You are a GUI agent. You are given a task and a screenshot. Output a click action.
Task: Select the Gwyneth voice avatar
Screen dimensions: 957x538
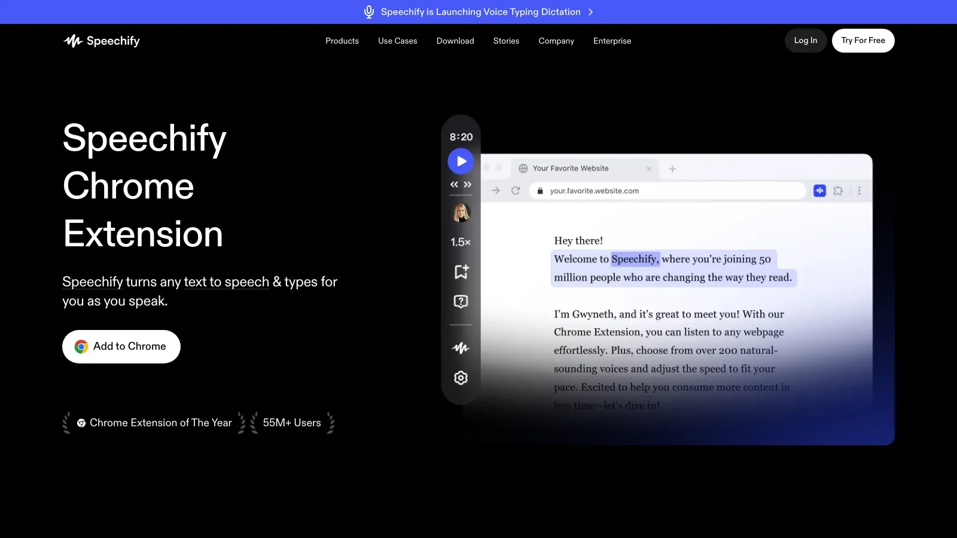[x=461, y=212]
